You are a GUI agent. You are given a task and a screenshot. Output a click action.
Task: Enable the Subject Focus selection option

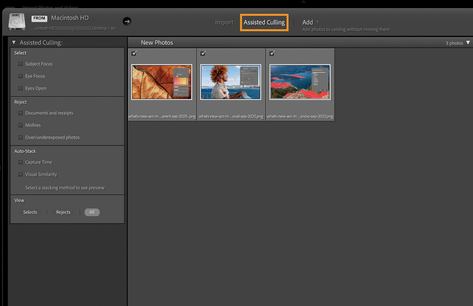tap(20, 64)
